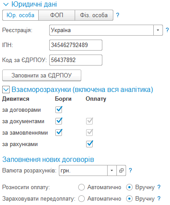The width and height of the screenshot is (170, 205).
Task: Collapse the Взаєморозрахунки section chevron
Action: [6, 90]
